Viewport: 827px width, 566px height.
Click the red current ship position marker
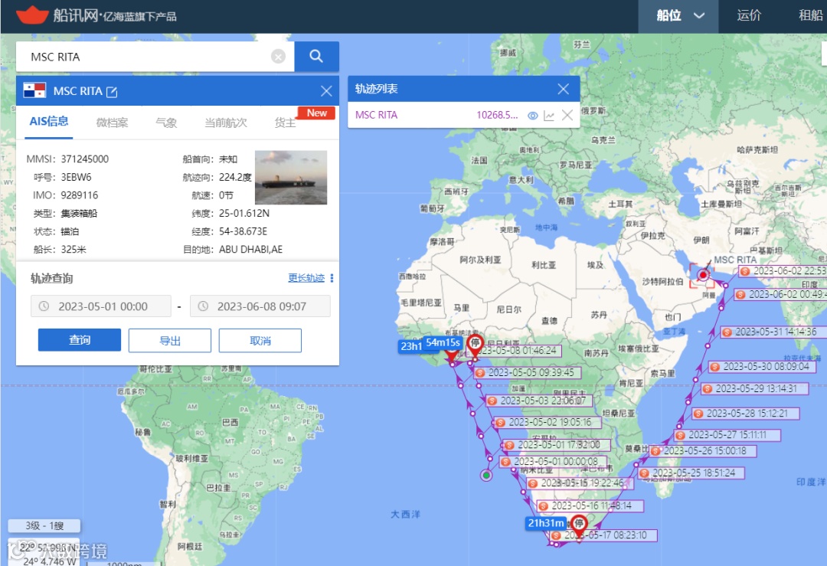702,275
